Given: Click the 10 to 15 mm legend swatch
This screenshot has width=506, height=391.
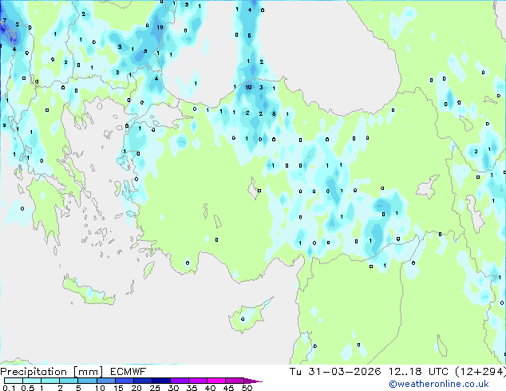Looking at the screenshot, I should (106, 381).
